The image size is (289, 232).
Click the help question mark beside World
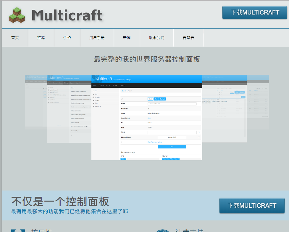coord(199,132)
